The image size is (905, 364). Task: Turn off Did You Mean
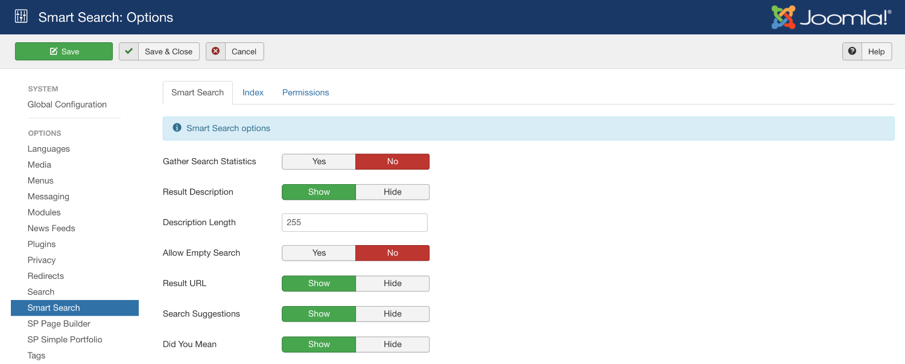click(x=392, y=344)
